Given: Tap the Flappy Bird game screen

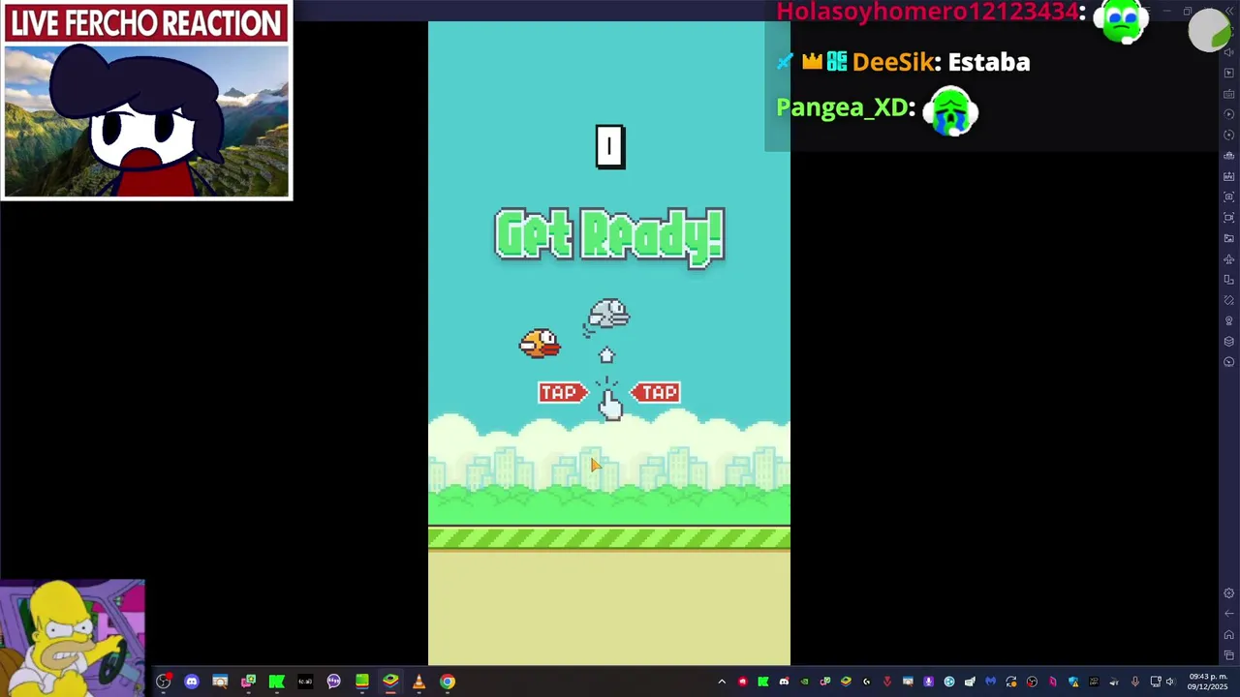Looking at the screenshot, I should pos(609,344).
